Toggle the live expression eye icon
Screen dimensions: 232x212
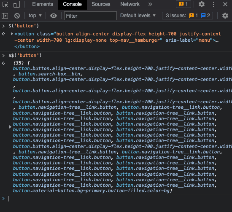click(54, 16)
